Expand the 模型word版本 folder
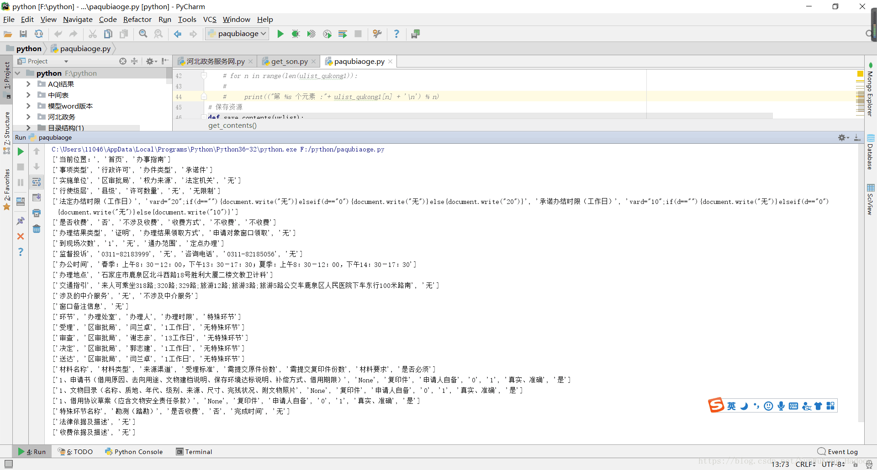The image size is (877, 470). tap(28, 106)
